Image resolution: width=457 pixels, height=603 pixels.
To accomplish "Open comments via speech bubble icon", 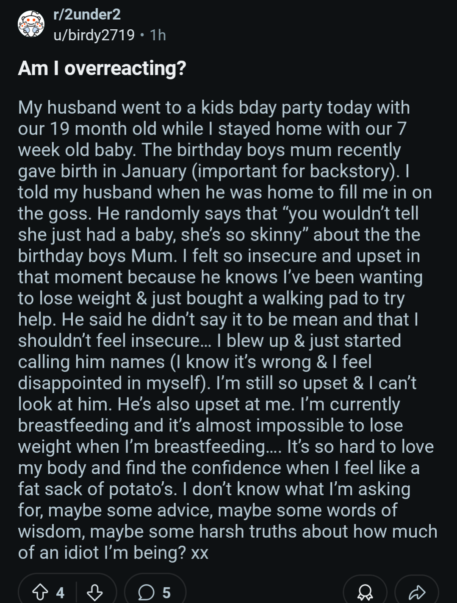I will pyautogui.click(x=147, y=592).
